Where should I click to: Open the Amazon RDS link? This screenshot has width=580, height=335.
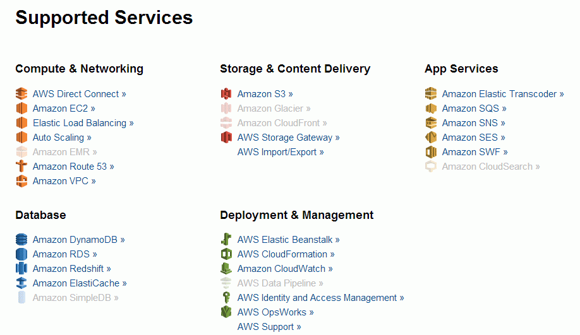tap(65, 254)
